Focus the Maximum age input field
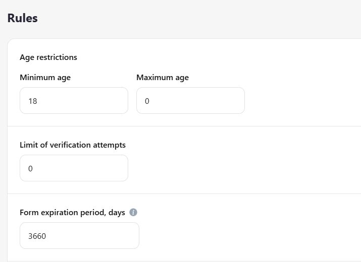Screen dimensions: 361x262 pos(190,101)
